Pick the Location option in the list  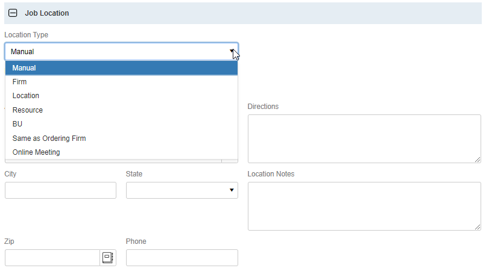point(121,96)
